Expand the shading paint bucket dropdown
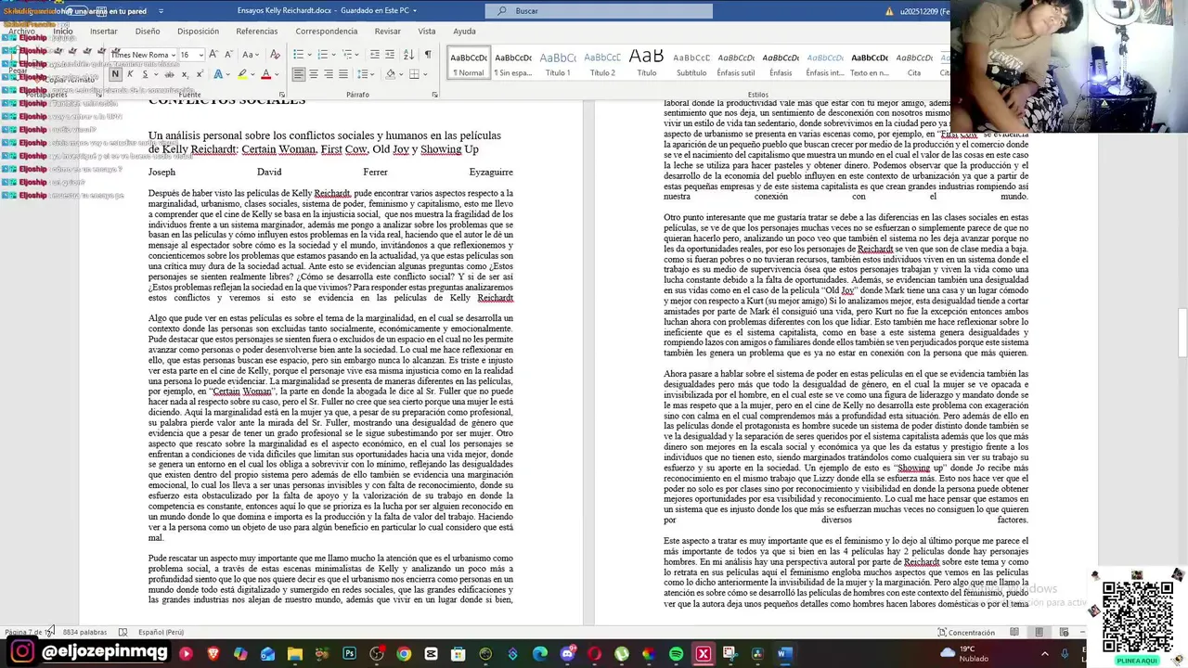The width and height of the screenshot is (1188, 668). pyautogui.click(x=402, y=74)
